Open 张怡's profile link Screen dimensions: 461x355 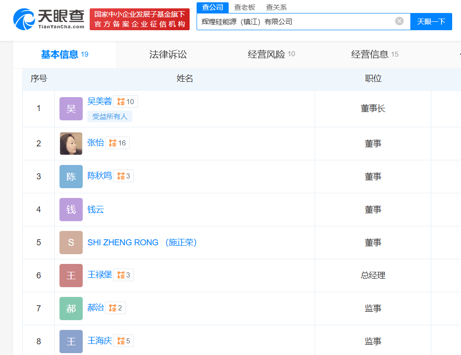tap(96, 143)
